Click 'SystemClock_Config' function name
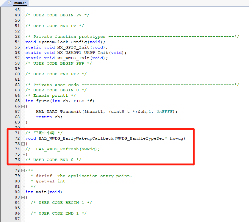The width and height of the screenshot is (249, 222). point(63,42)
